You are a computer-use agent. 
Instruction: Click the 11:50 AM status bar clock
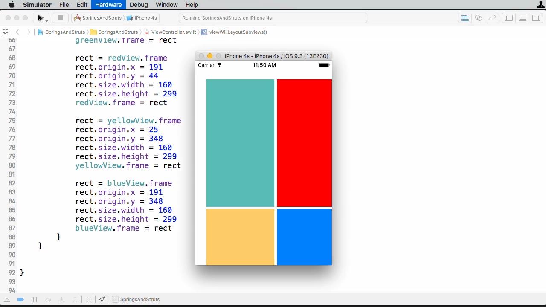[x=264, y=65]
